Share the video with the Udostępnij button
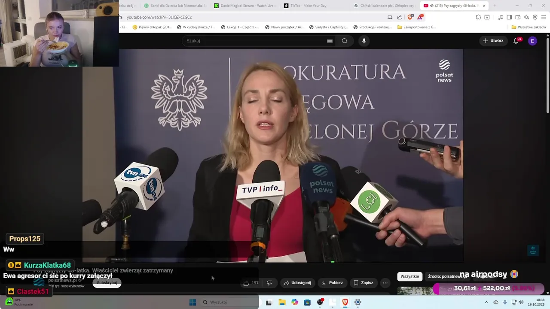550x309 pixels. pyautogui.click(x=297, y=283)
